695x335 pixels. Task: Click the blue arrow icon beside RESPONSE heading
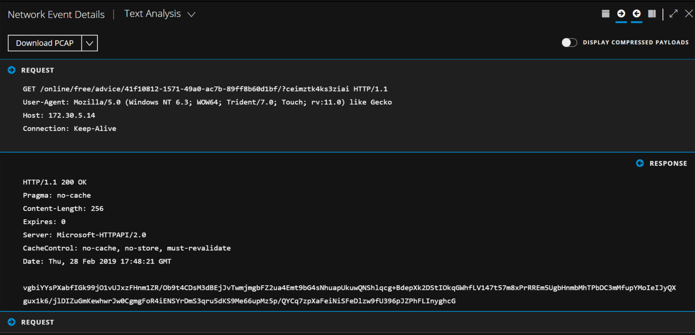(x=640, y=163)
